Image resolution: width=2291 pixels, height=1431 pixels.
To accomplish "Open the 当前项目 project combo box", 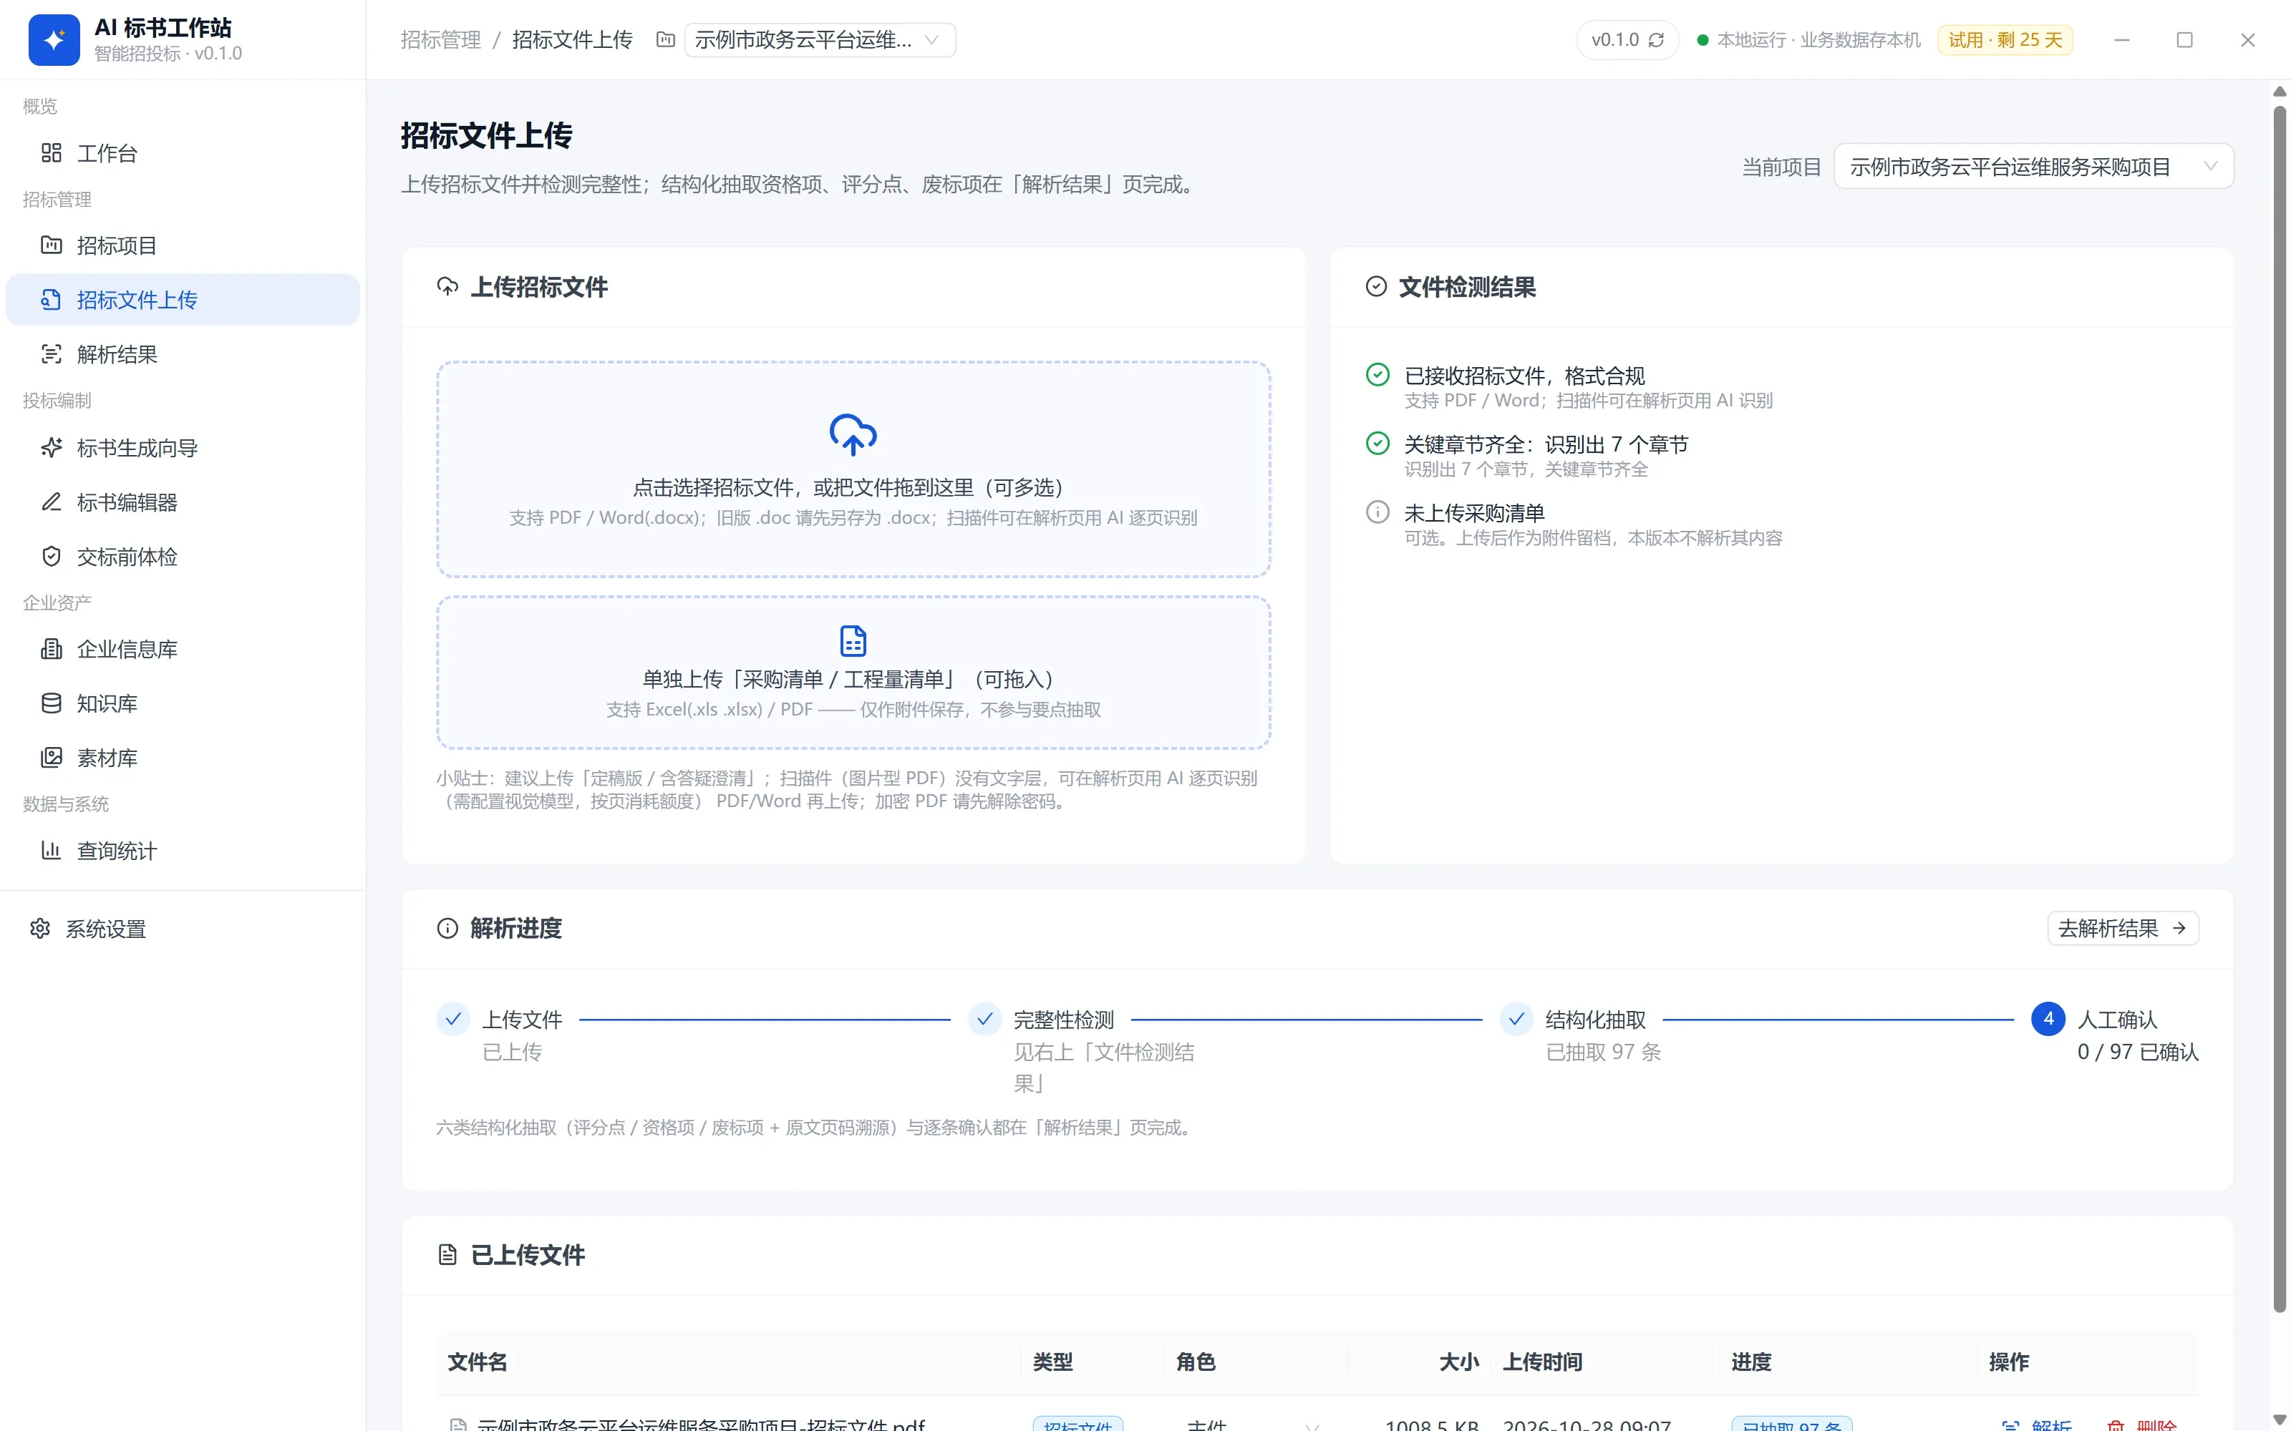I will [x=2033, y=167].
